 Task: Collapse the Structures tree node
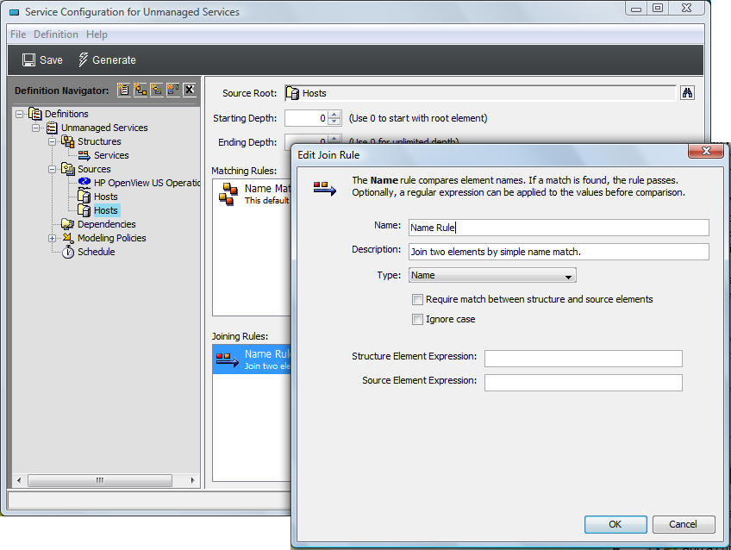click(52, 141)
